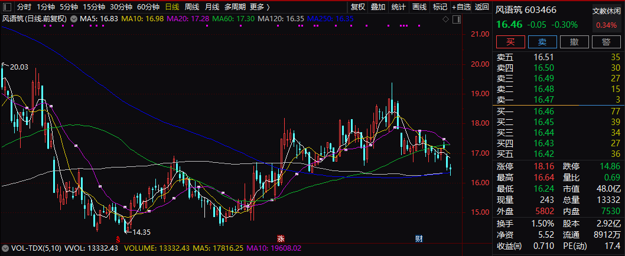Screen dimensions: 625x256
Task: Expand the 更多 periods menu
Action: pyautogui.click(x=260, y=6)
